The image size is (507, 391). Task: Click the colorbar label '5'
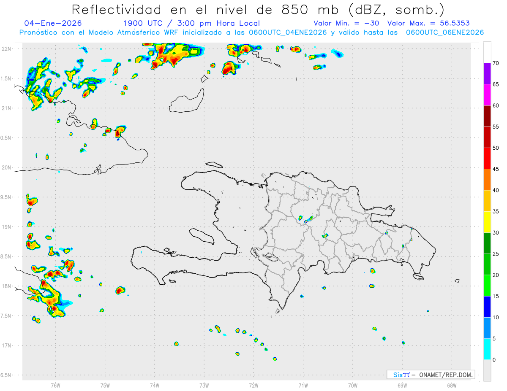tap(494, 339)
